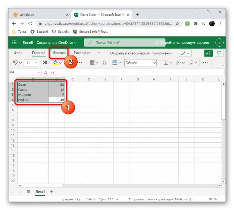The height and width of the screenshot is (210, 234).
Task: Click the Undo arrow icon
Action: pos(16,63)
